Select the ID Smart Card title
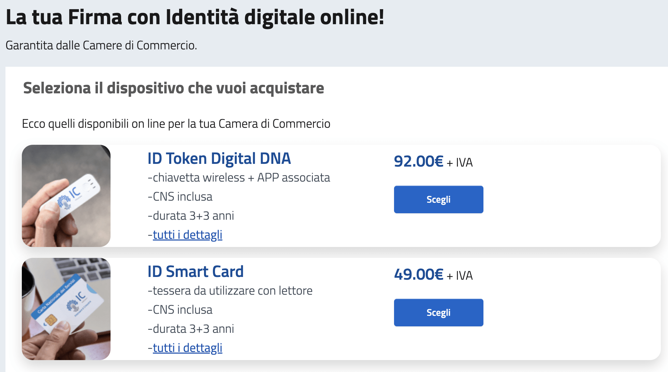 tap(195, 272)
